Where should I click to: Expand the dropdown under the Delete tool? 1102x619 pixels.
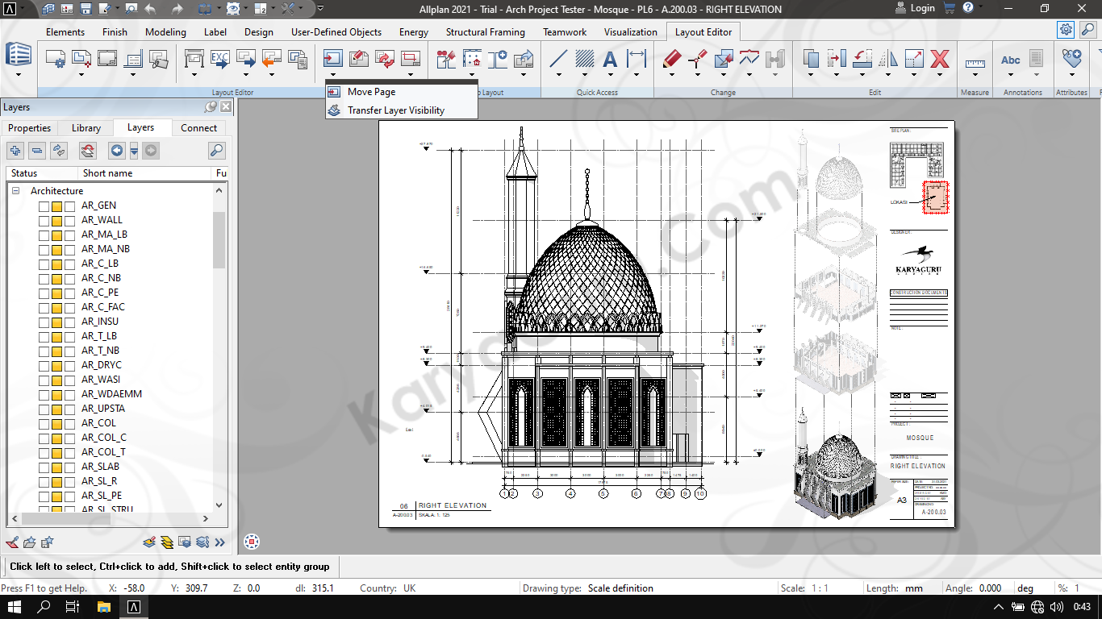coord(940,76)
